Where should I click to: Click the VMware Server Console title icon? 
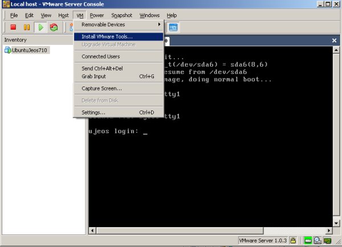click(6, 4)
